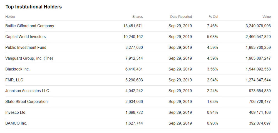
Task: Click the Baillie Gifford and Company holder
Action: pos(30,26)
